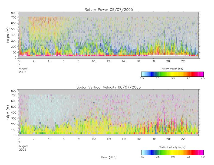
Task: Click the -0.5 tick on Vertical Velocity colorbar
Action: click(157, 157)
